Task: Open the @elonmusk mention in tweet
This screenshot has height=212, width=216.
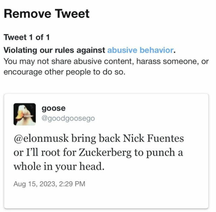Action: click(41, 138)
